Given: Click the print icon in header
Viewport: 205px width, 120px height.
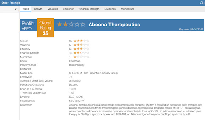Looking at the screenshot, I should point(202,3).
